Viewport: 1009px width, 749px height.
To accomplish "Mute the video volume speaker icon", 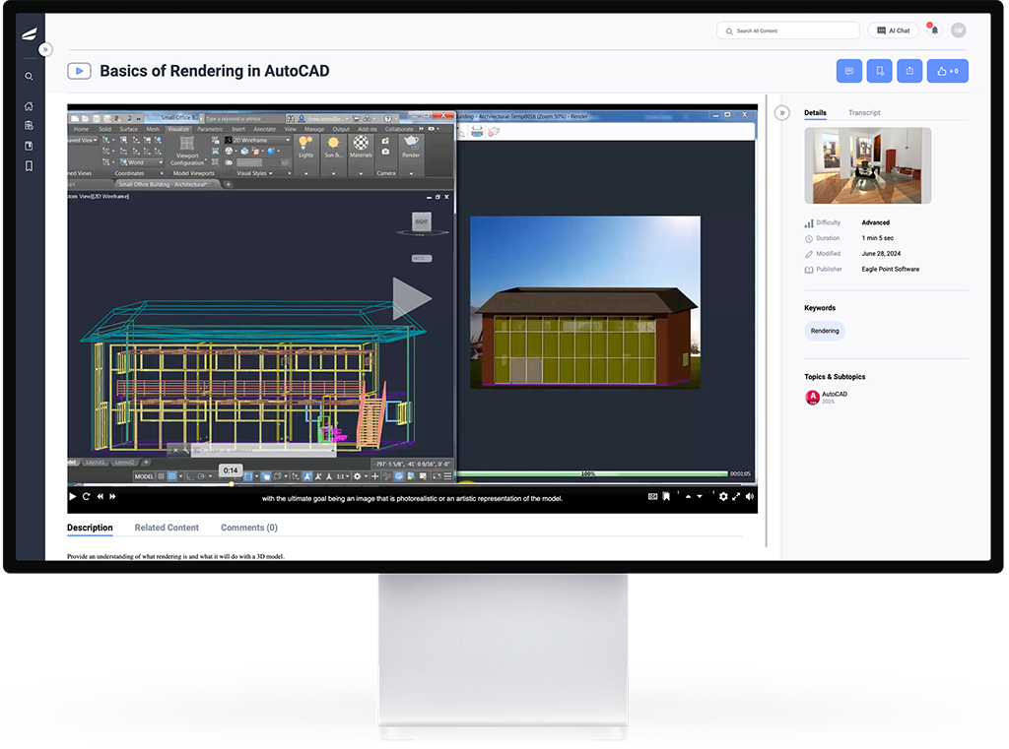I will pyautogui.click(x=750, y=496).
